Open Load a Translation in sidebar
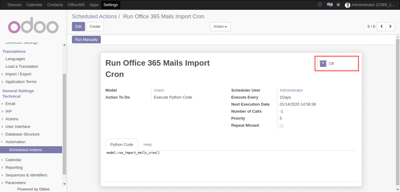Screen dimensions: 400x192 coord(22,67)
